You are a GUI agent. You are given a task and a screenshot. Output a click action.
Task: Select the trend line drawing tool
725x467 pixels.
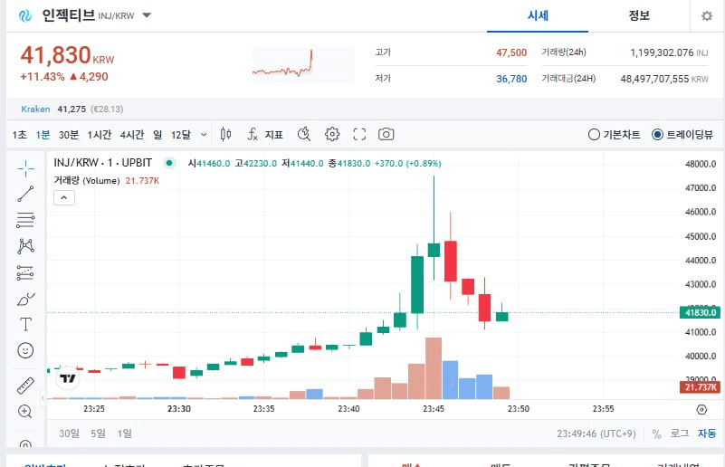(25, 195)
